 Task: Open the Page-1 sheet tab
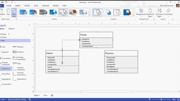click(37, 95)
